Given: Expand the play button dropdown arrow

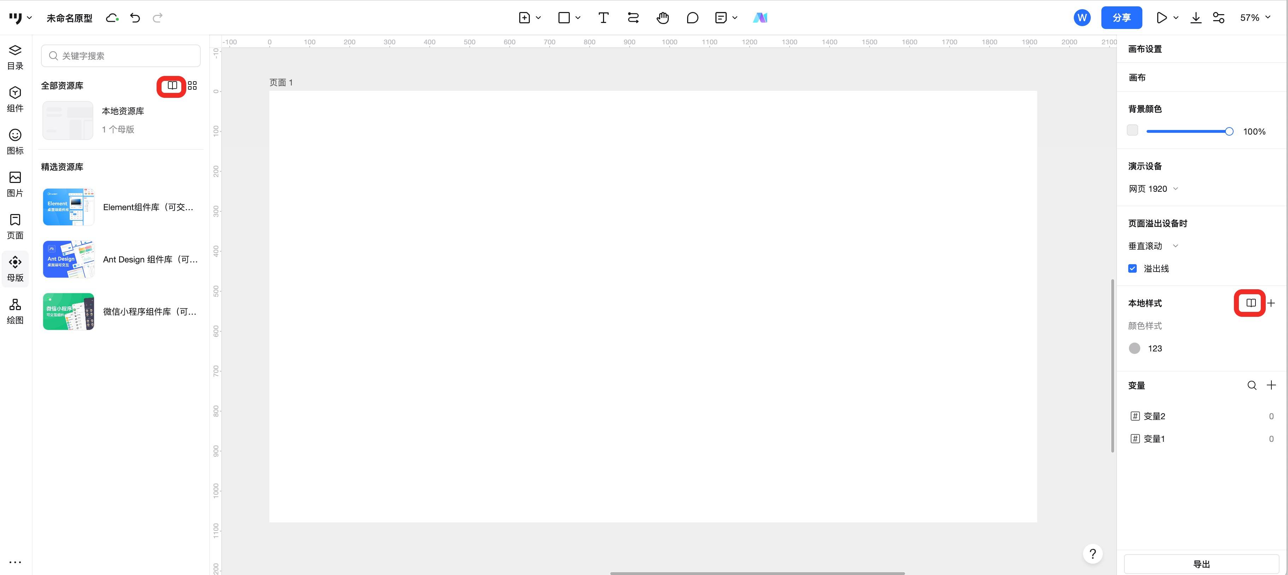Looking at the screenshot, I should pyautogui.click(x=1176, y=18).
